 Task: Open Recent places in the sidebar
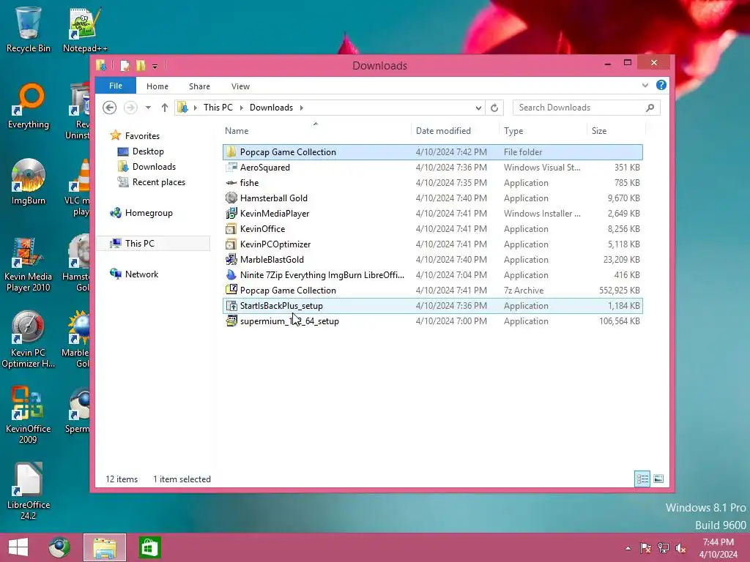pos(158,182)
